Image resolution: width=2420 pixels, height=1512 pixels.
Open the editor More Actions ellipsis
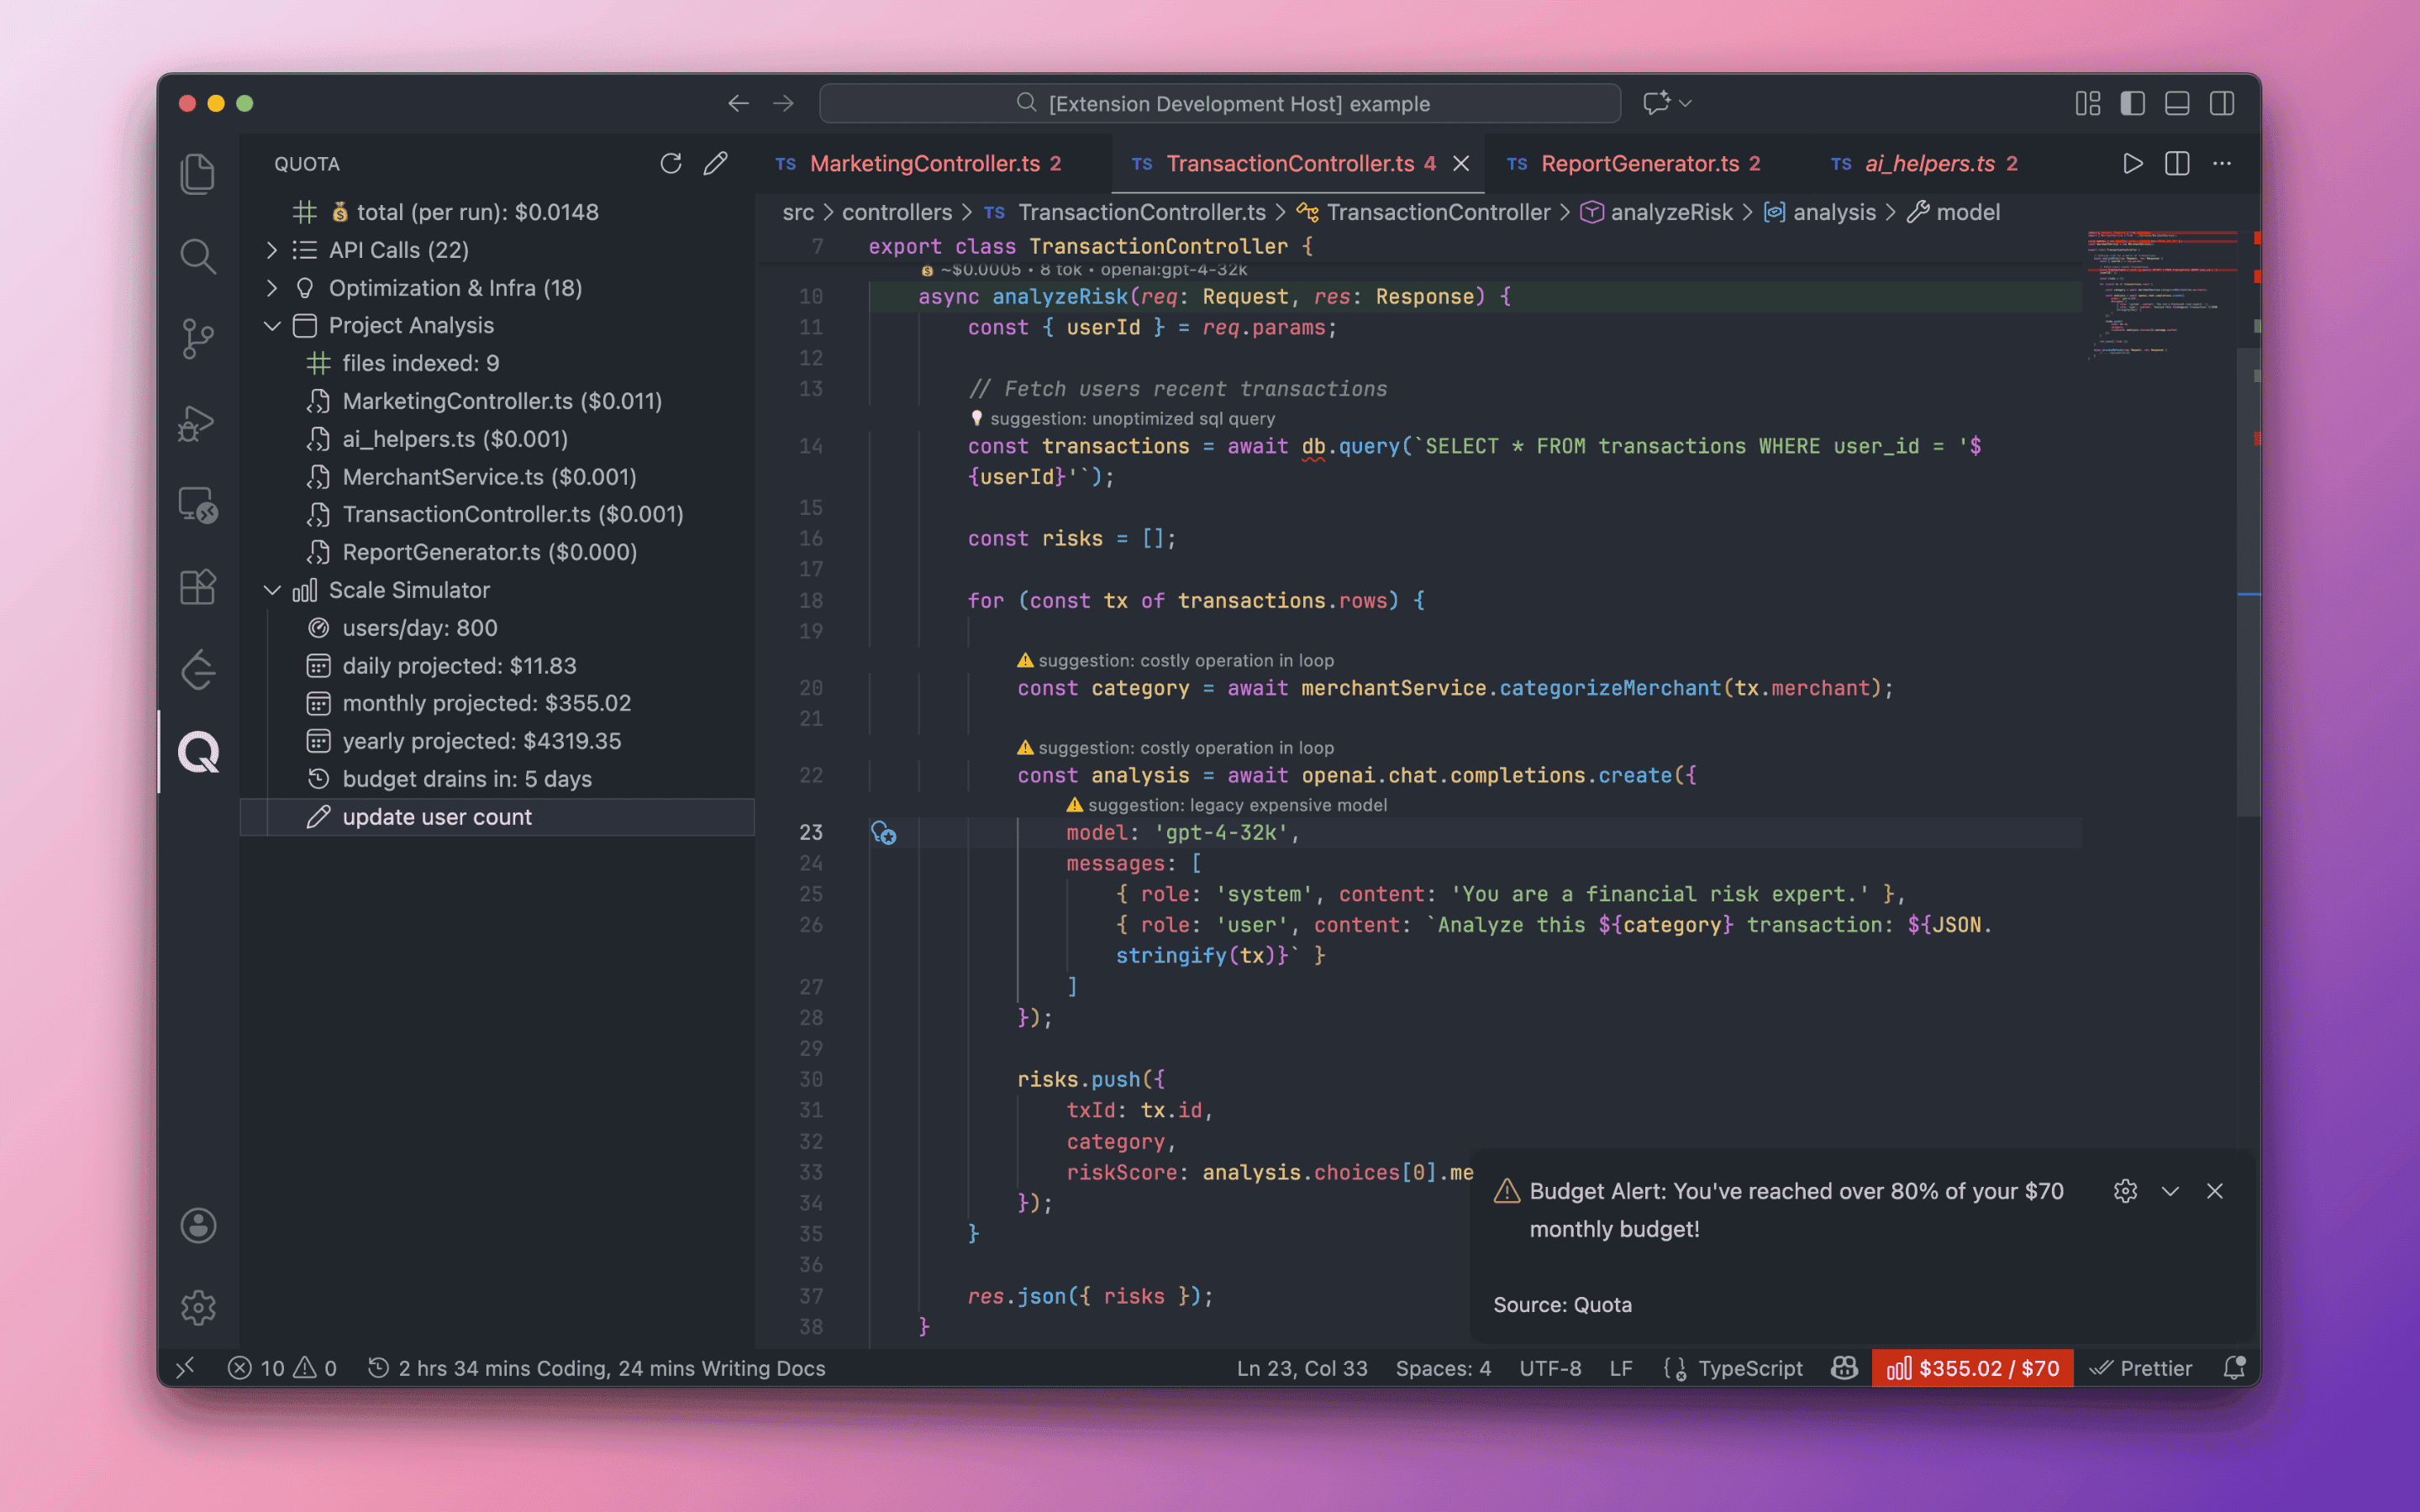click(x=2222, y=163)
